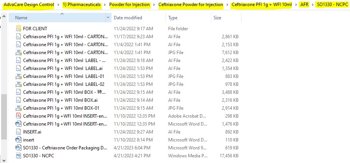The image size is (350, 163).
Task: Select the FOR CLIENT folder name
Action: coord(35,29)
